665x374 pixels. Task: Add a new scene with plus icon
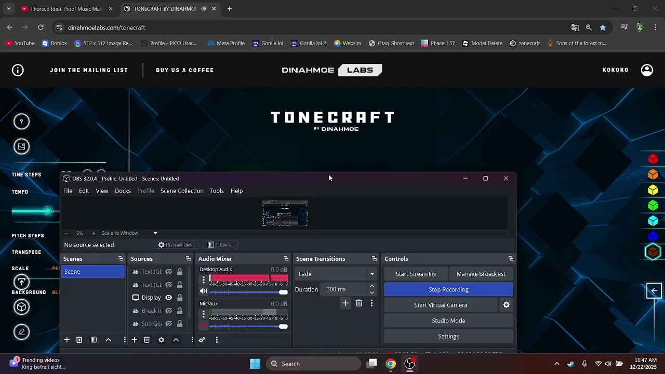pyautogui.click(x=66, y=340)
